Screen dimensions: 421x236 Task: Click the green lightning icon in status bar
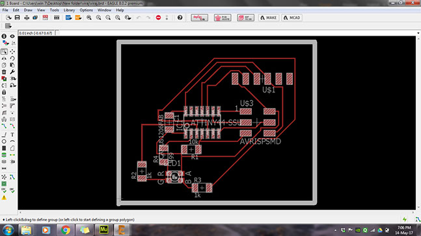(x=405, y=220)
